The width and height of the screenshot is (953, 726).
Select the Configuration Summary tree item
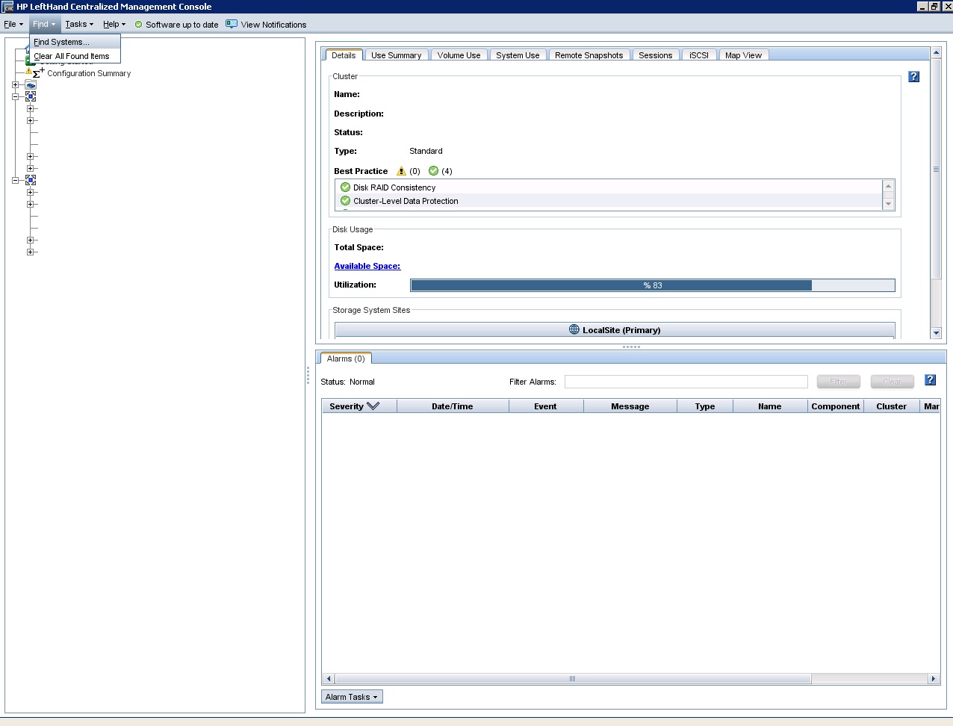89,73
